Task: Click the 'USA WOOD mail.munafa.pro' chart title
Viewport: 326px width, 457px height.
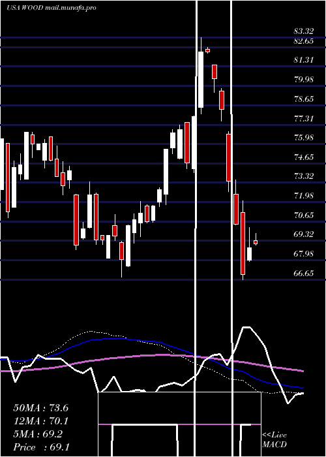Action: (52, 8)
